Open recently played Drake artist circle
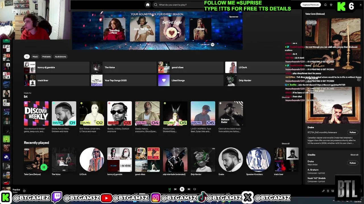This screenshot has width=364, height=204. tap(231, 160)
